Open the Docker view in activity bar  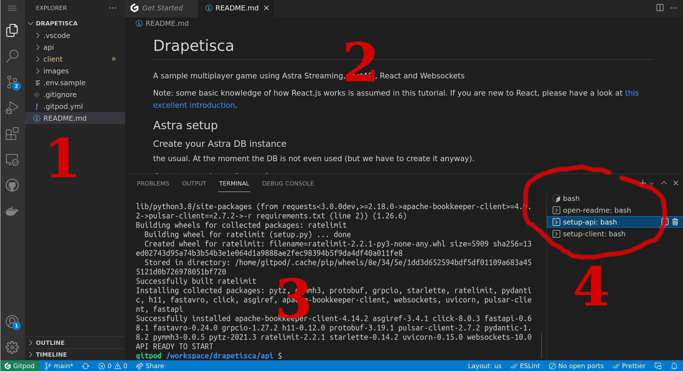pos(12,211)
